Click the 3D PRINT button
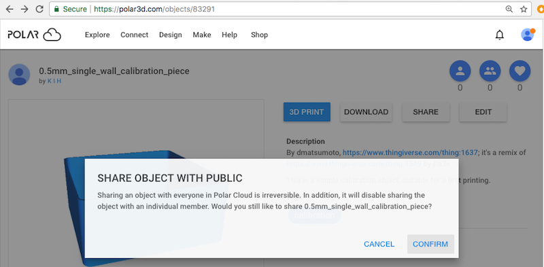This screenshot has height=267, width=544. pos(307,112)
